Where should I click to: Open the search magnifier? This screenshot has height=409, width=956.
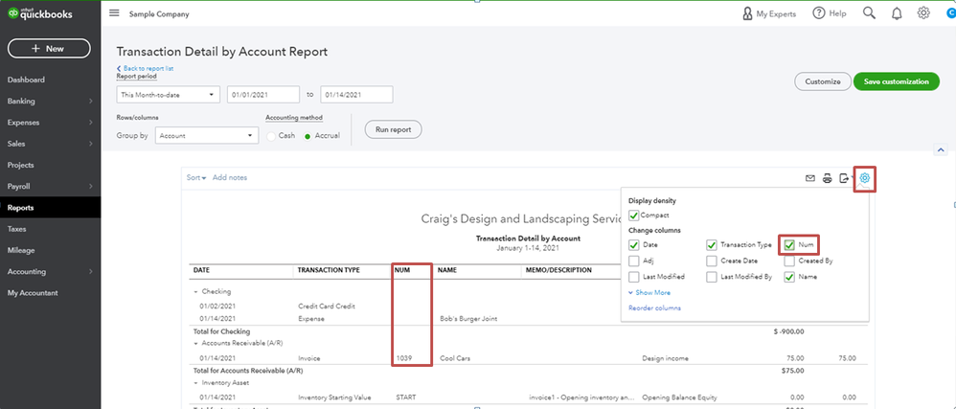point(870,13)
